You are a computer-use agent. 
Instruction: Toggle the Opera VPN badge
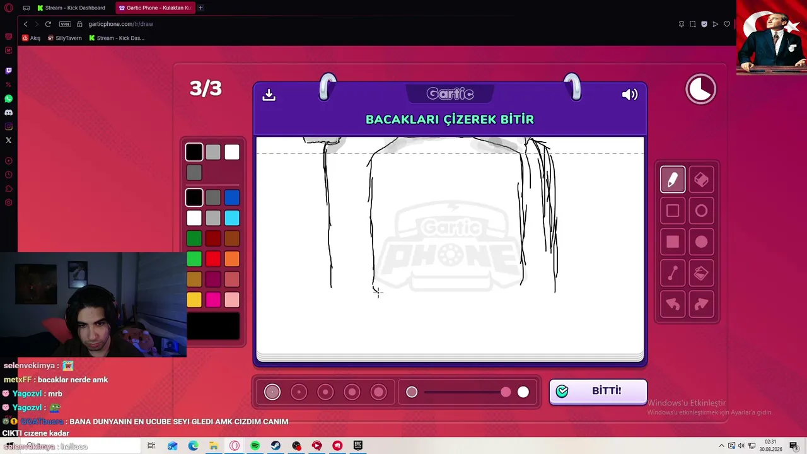(x=65, y=24)
